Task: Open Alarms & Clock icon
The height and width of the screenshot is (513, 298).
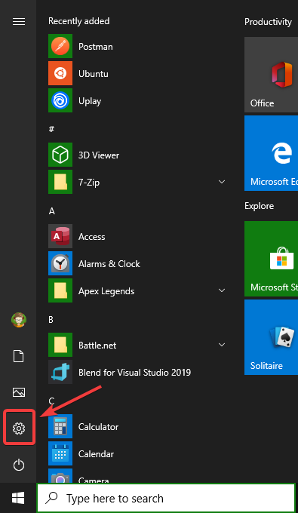Action: click(x=60, y=263)
